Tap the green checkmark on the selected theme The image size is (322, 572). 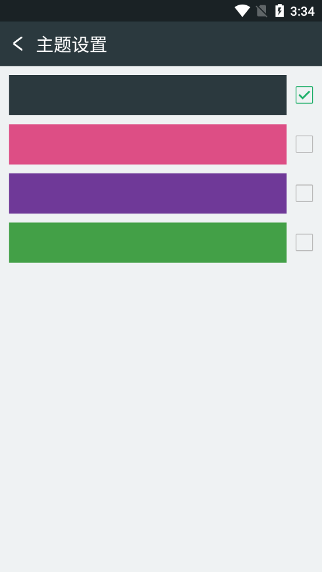tap(304, 95)
